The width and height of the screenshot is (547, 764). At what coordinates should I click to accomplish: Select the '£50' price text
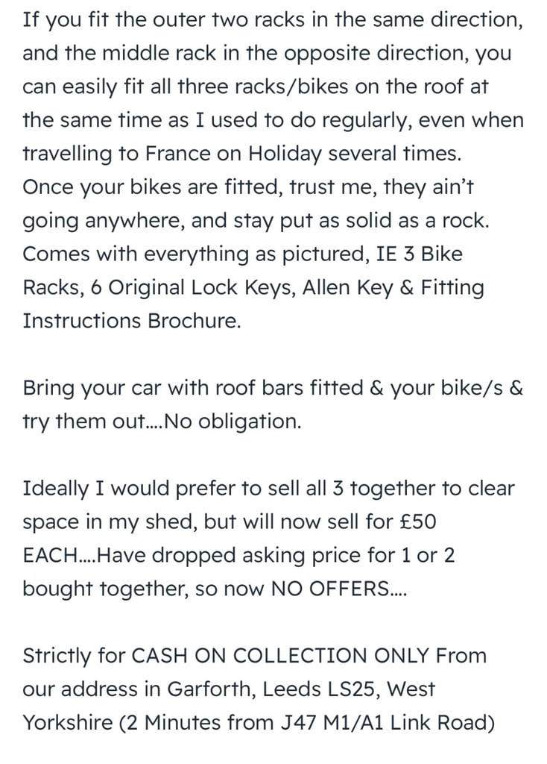[417, 522]
